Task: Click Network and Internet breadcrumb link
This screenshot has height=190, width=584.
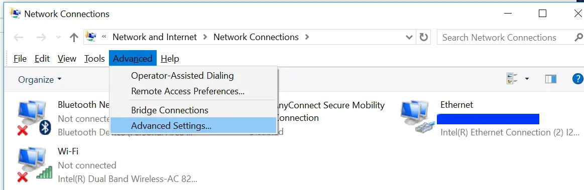Action: coord(155,37)
